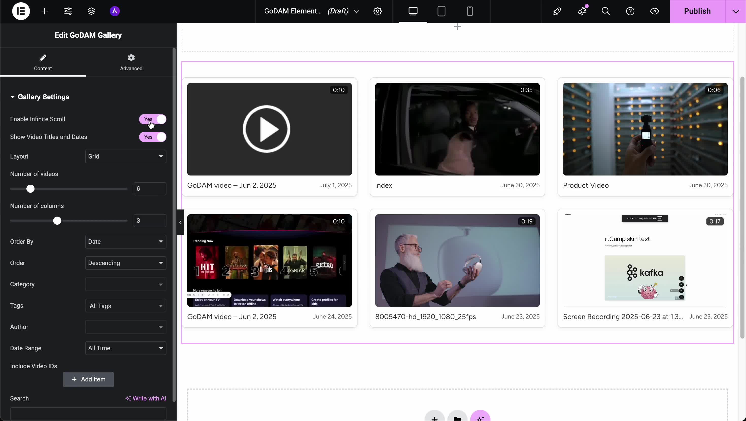Switch to the Content tab
This screenshot has width=746, height=421.
click(x=43, y=62)
